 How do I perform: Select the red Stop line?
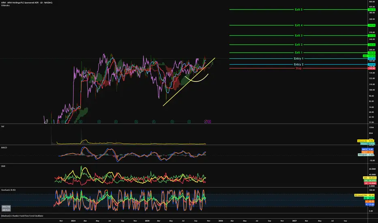click(299, 68)
